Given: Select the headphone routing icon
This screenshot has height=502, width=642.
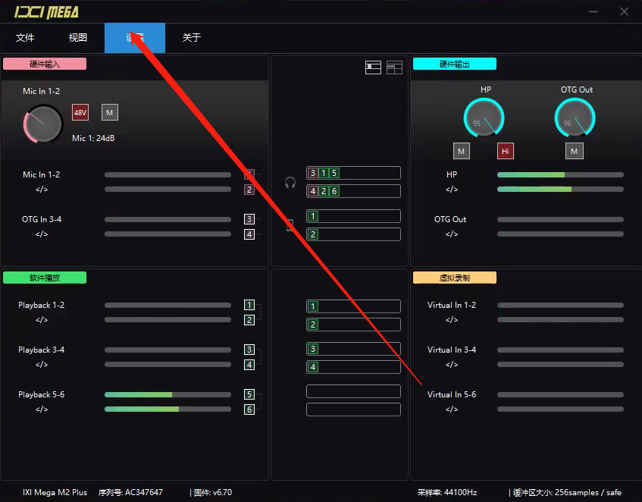Looking at the screenshot, I should tap(290, 182).
